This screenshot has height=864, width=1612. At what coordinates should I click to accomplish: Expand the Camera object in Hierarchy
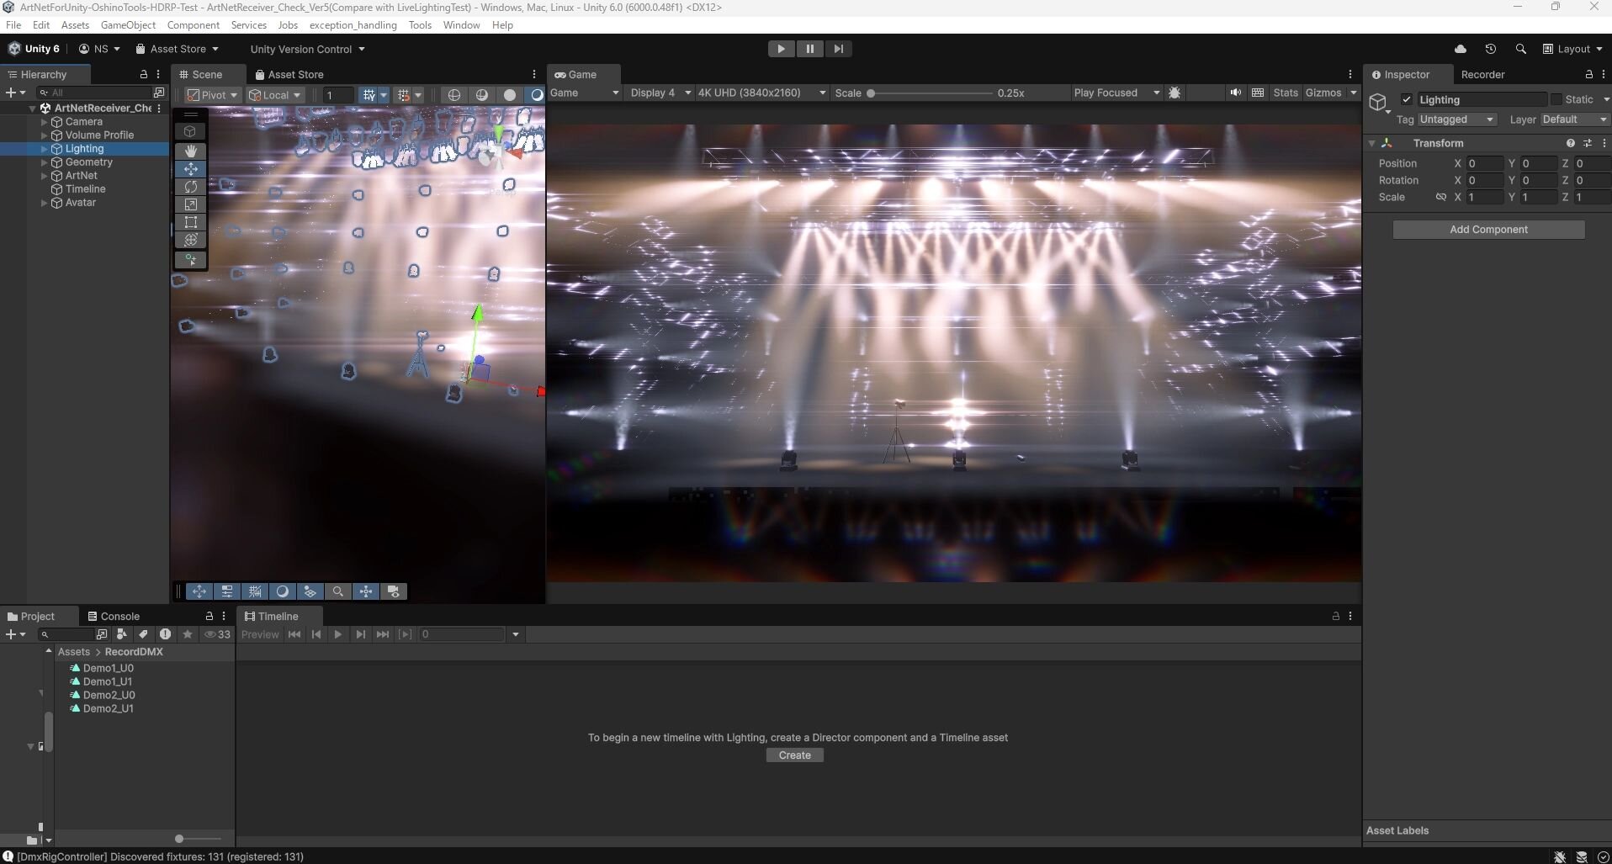coord(44,122)
